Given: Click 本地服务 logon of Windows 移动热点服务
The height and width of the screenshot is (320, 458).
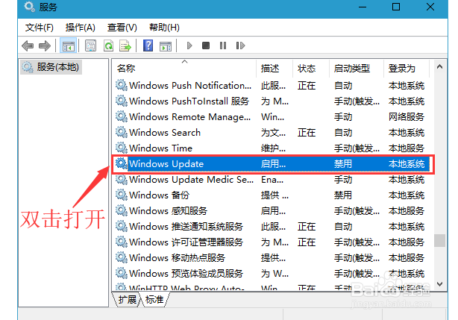Looking at the screenshot, I should 407,258.
